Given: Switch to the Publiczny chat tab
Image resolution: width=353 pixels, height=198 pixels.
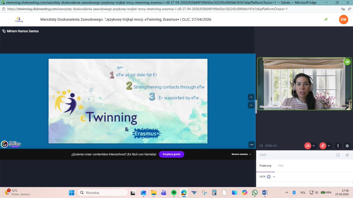Looking at the screenshot, I should (x=265, y=166).
